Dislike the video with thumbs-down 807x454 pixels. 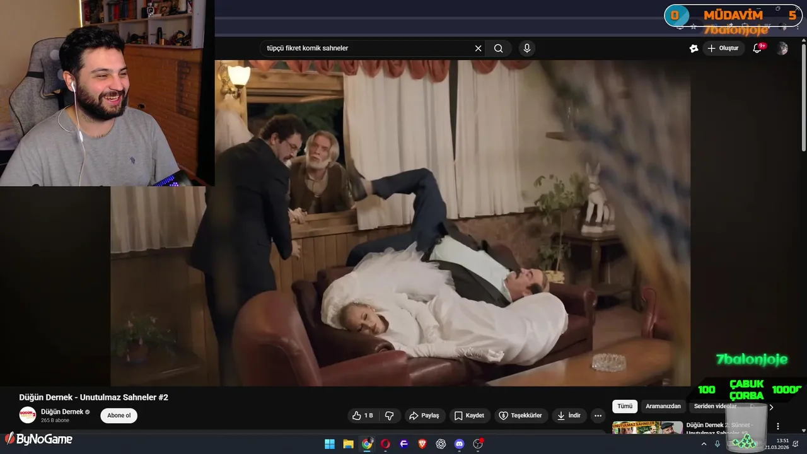390,416
